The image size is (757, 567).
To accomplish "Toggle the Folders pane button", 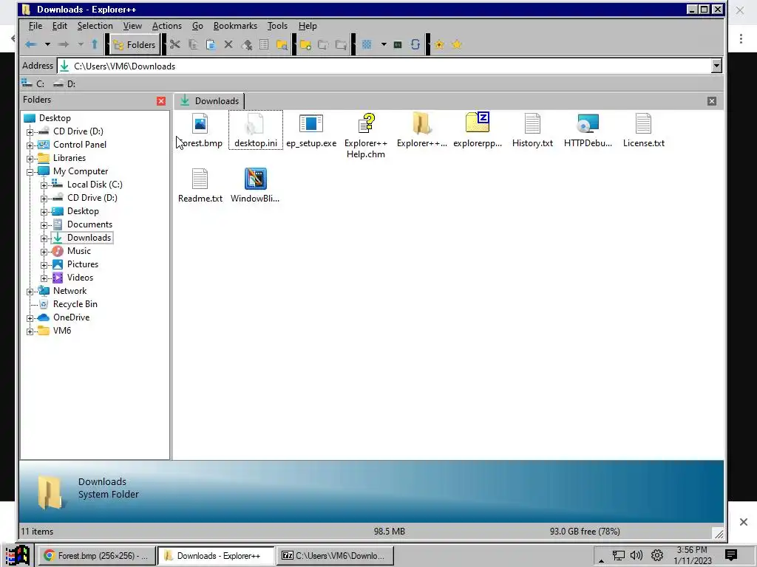I will point(135,45).
